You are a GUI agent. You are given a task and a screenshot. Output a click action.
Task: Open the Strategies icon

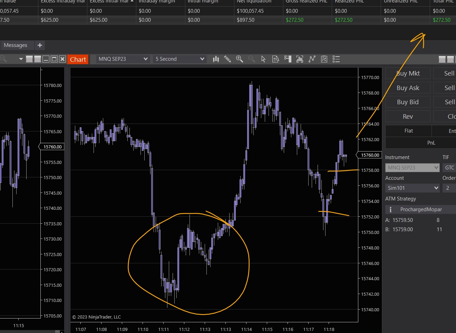[324, 59]
